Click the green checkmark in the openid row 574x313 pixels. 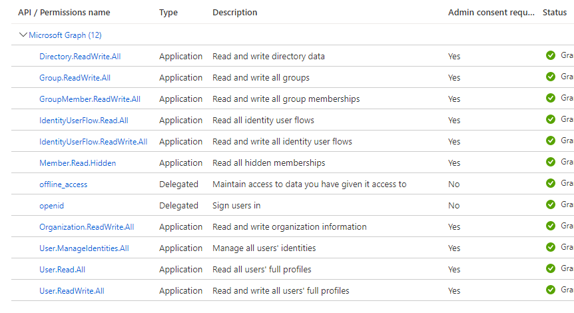click(x=551, y=204)
